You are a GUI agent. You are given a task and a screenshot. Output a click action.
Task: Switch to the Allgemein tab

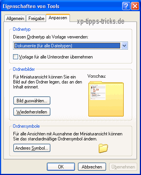point(15,18)
